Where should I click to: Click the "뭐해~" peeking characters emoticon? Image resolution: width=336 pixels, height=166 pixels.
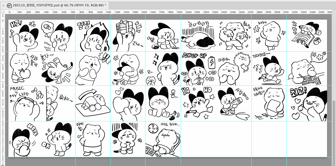pyautogui.click(x=60, y=103)
